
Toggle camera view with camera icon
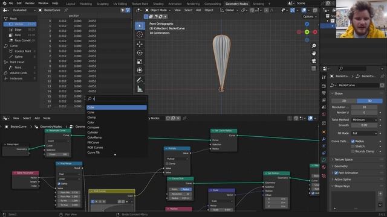[x=314, y=61]
